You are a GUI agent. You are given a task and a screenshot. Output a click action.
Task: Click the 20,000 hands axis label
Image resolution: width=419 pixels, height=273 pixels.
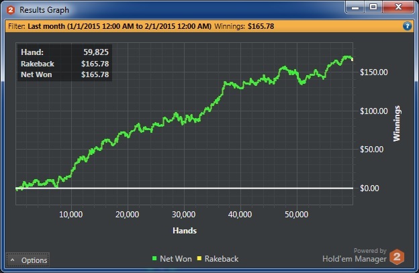[127, 214]
